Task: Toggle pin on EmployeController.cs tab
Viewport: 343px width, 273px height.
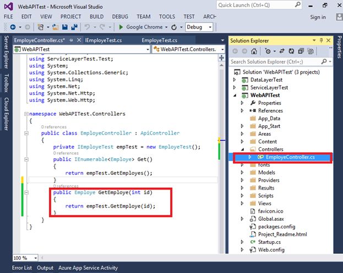Action: click(x=71, y=40)
